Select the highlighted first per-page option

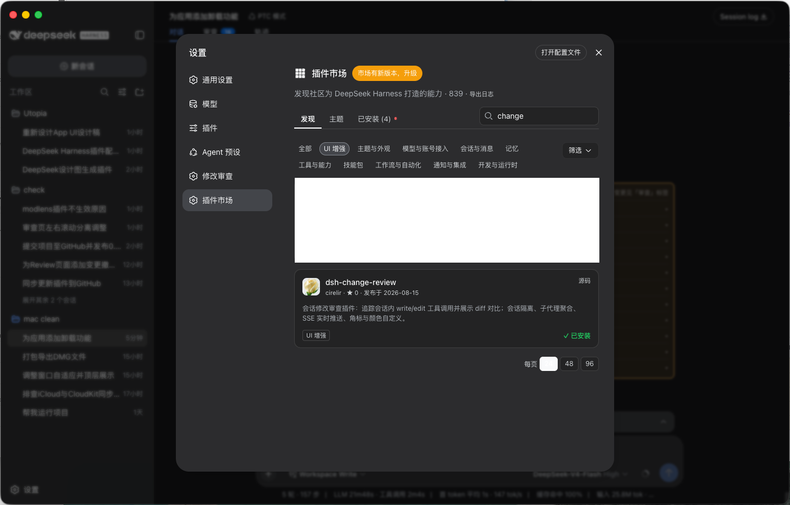548,364
